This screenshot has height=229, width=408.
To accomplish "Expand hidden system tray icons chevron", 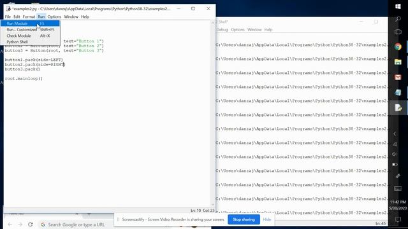I will (395, 134).
